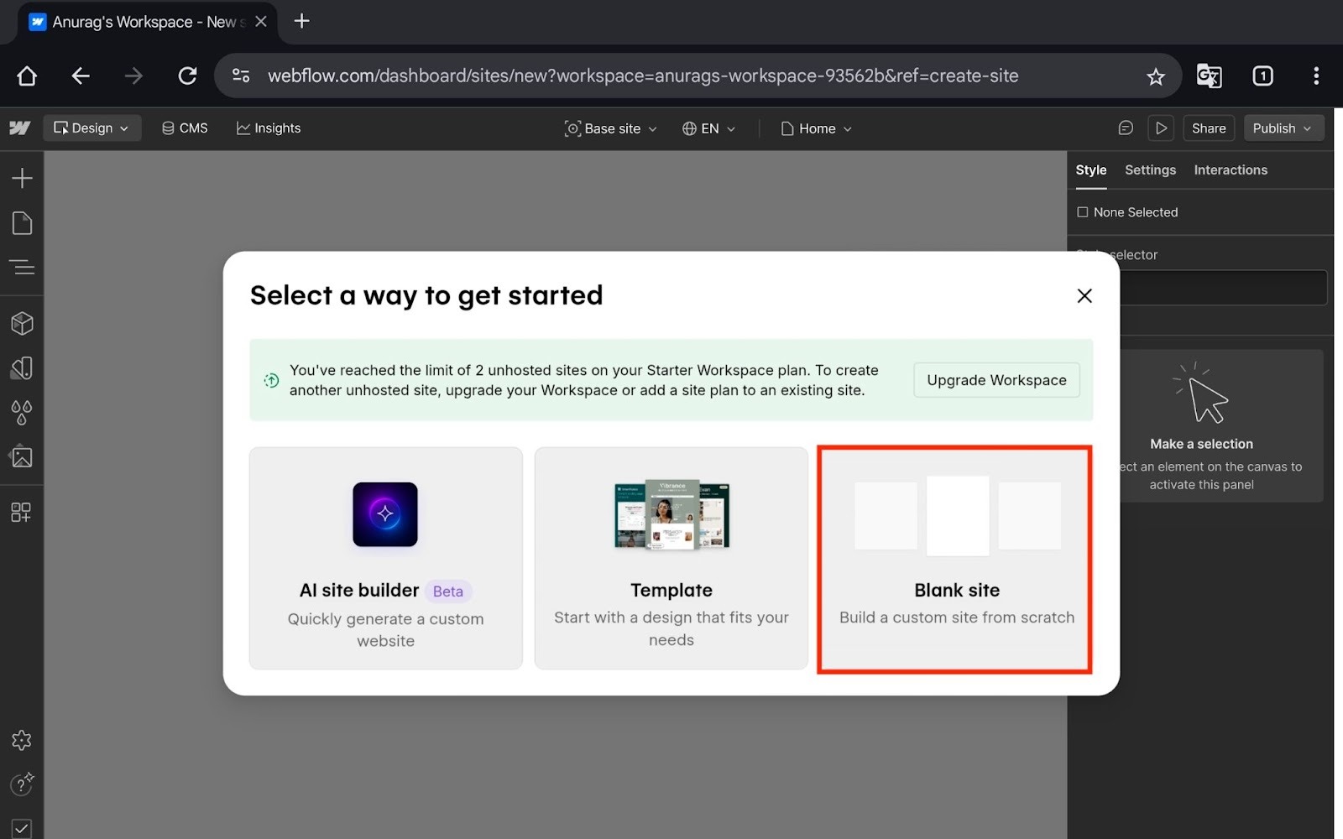Click the AI site builder sparkle image
The image size is (1343, 839).
tap(385, 514)
